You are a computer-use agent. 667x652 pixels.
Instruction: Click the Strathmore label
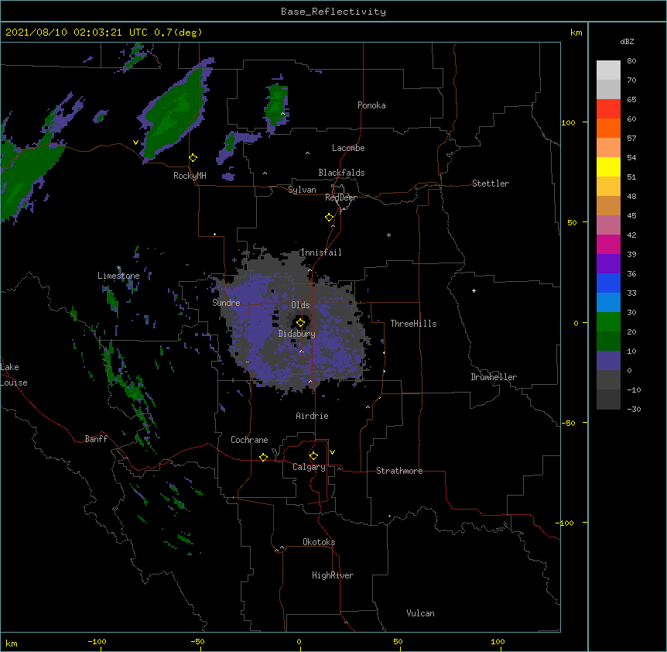click(x=399, y=471)
